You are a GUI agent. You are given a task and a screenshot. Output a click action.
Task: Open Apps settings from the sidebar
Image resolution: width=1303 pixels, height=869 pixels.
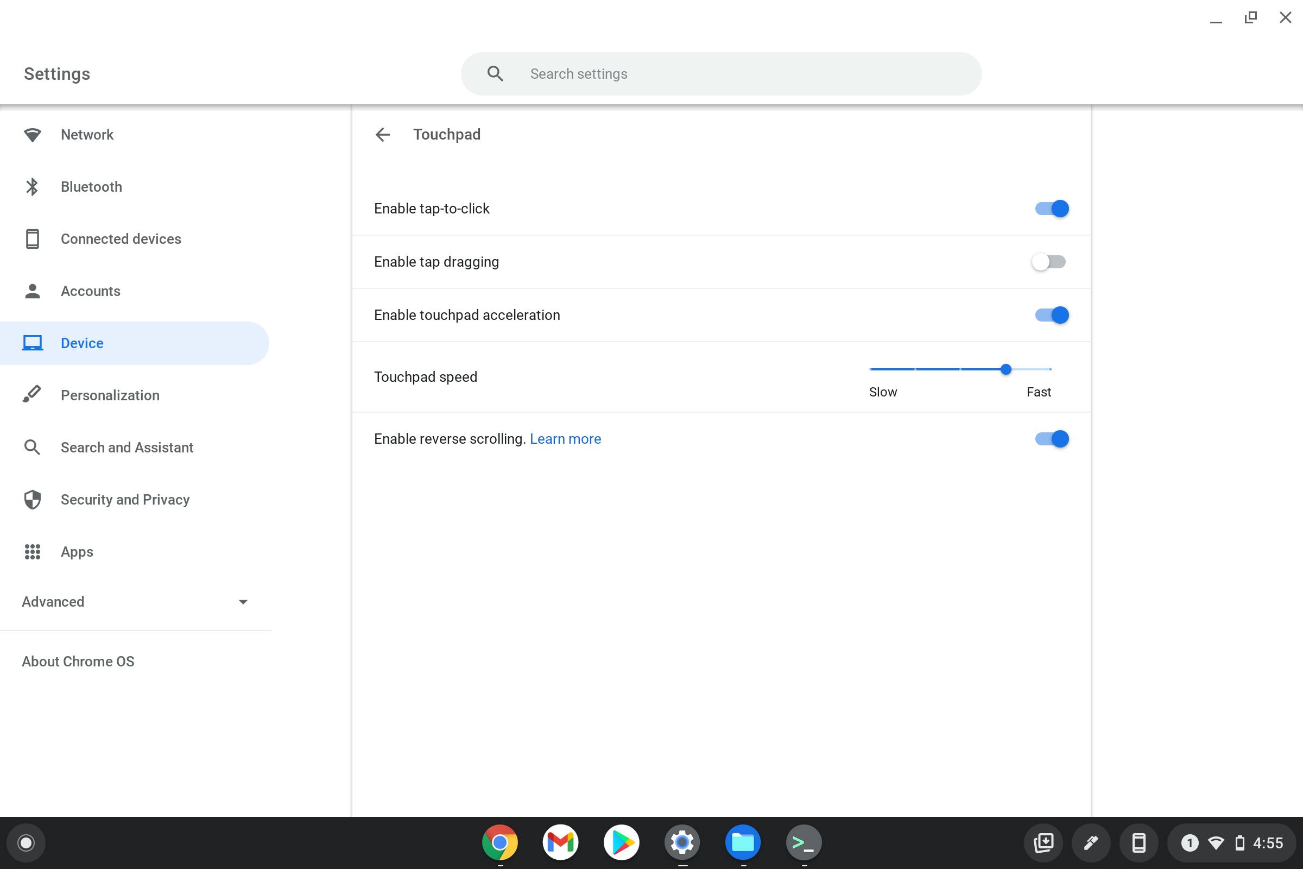(77, 551)
